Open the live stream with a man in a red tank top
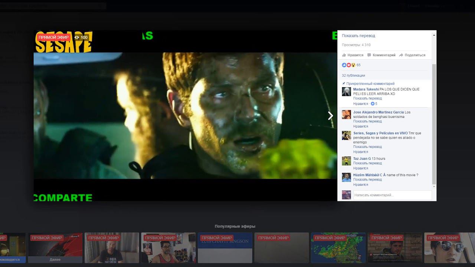Screen dimensions: 475x267 point(168,248)
